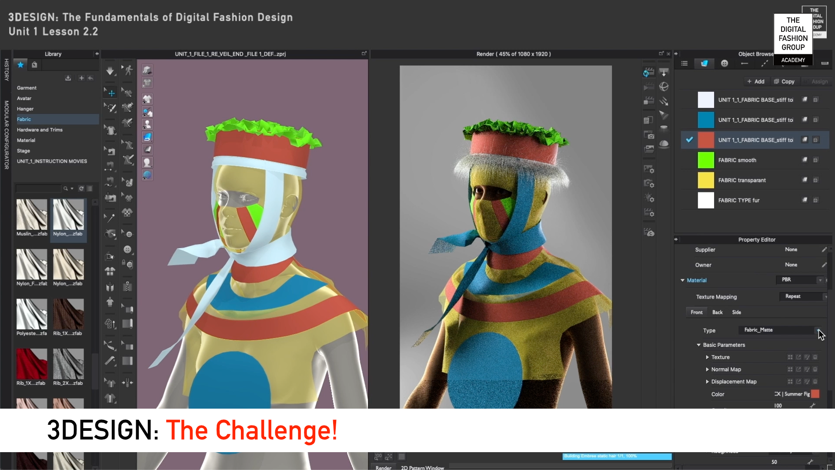Select the blue fabric swatch
The height and width of the screenshot is (470, 835).
[x=706, y=120]
